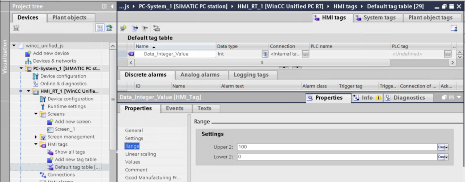Click the Lower 2 value input field
Viewport: 465px width, 182px height.
point(337,157)
